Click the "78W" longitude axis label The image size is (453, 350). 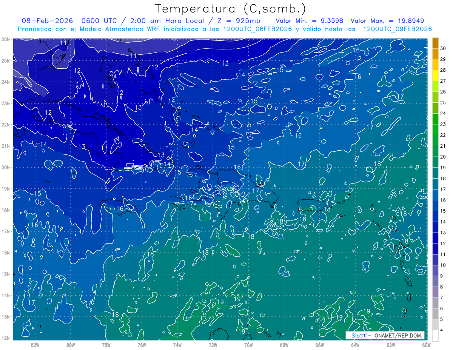point(106,345)
